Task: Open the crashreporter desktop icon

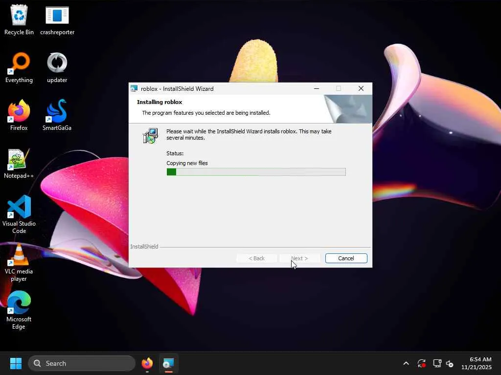Action: pos(57,20)
